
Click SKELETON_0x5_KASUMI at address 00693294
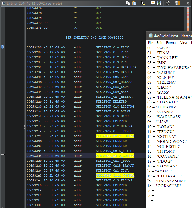[x=114, y=72]
